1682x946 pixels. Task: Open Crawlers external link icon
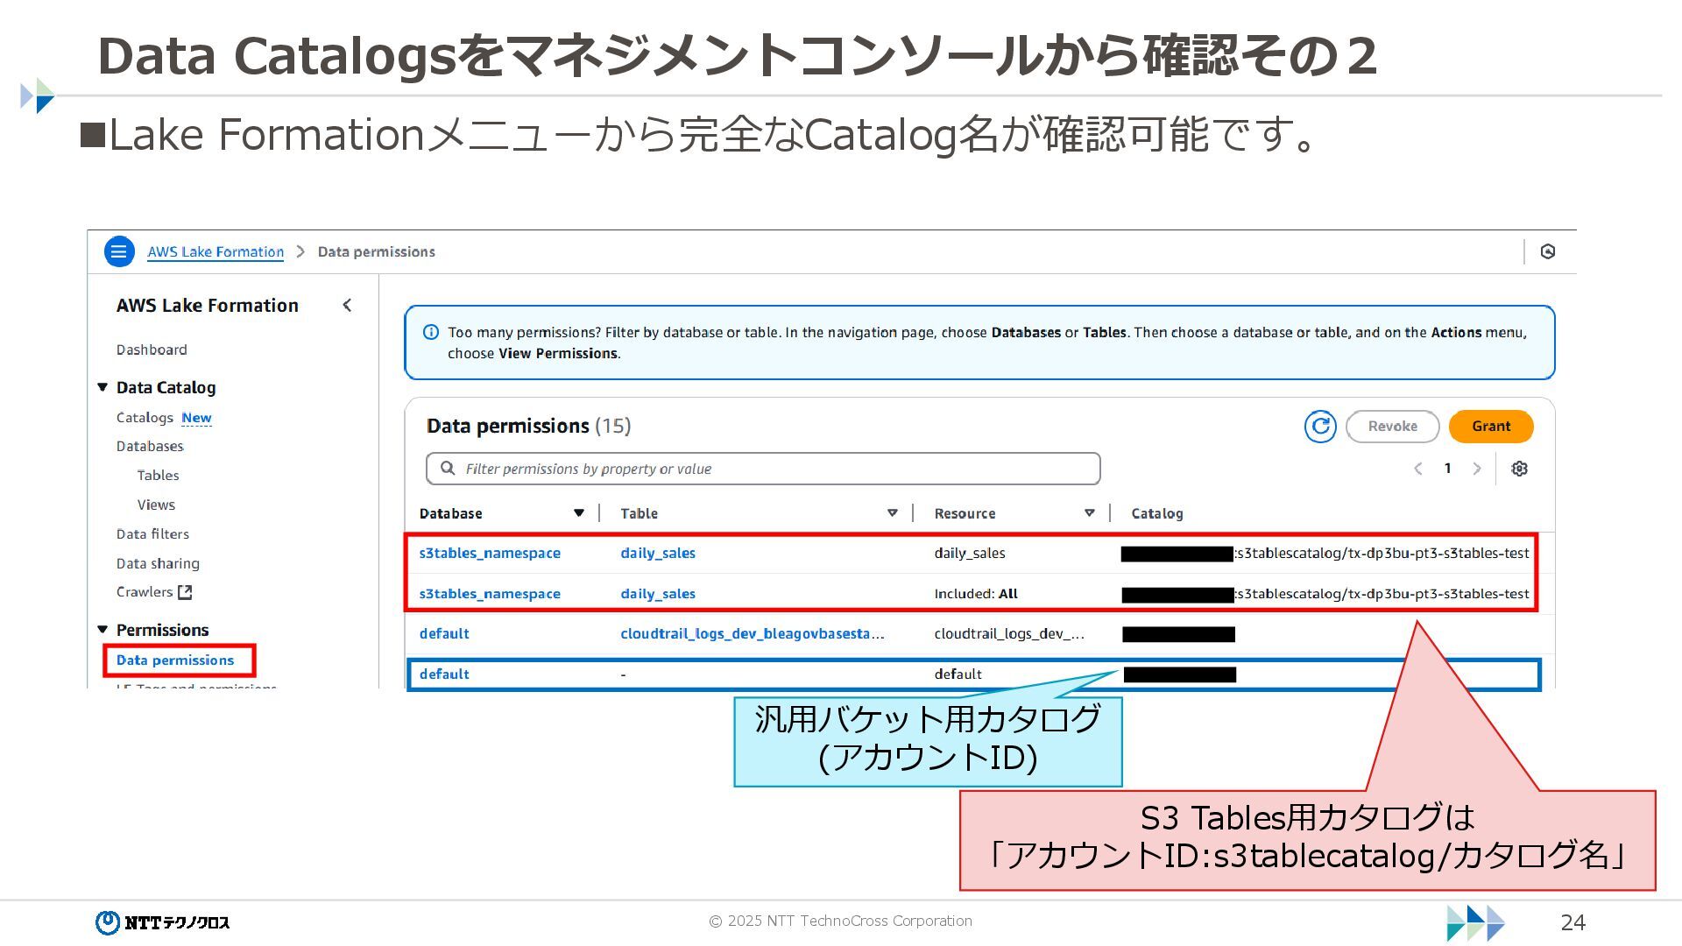point(185,592)
